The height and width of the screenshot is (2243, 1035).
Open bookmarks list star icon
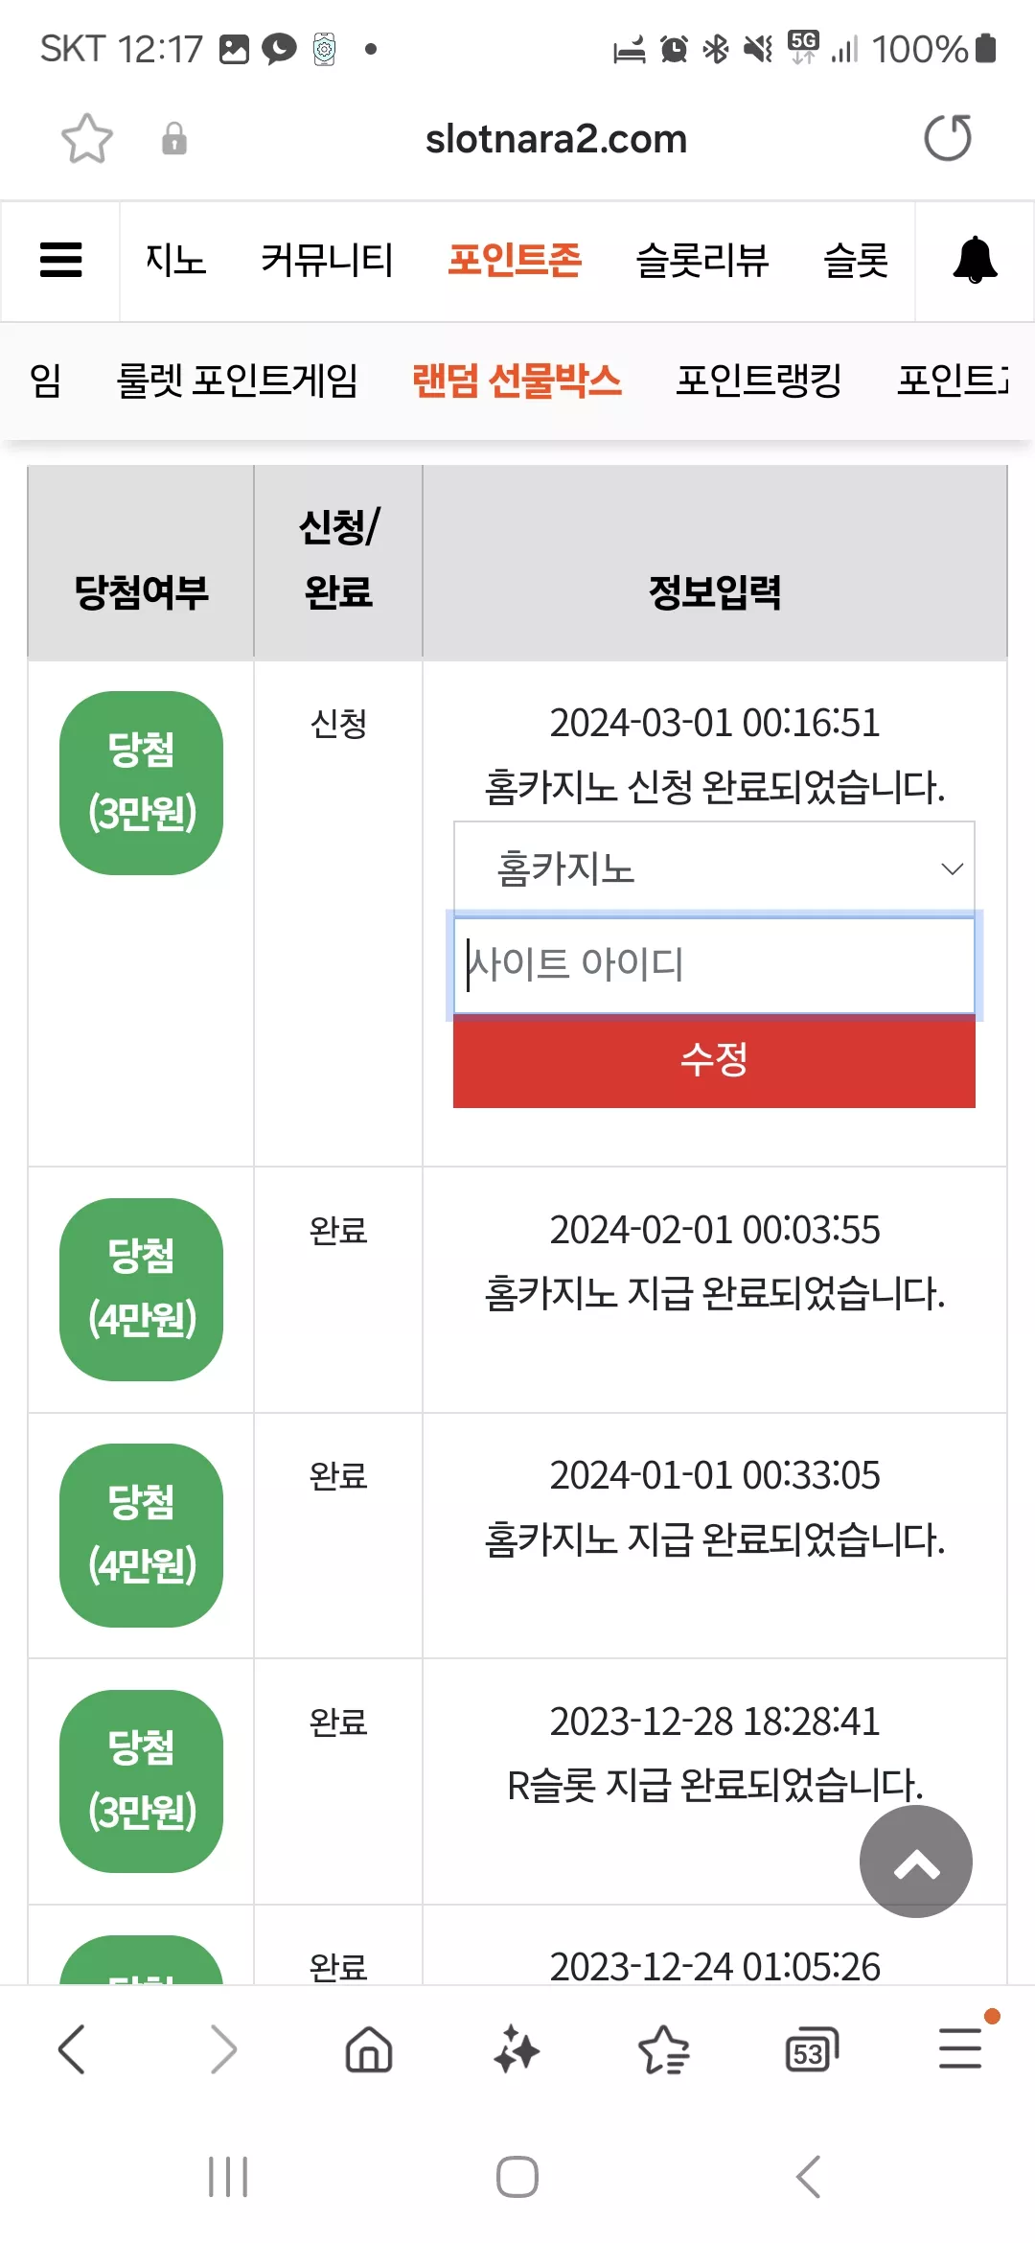tap(663, 2049)
